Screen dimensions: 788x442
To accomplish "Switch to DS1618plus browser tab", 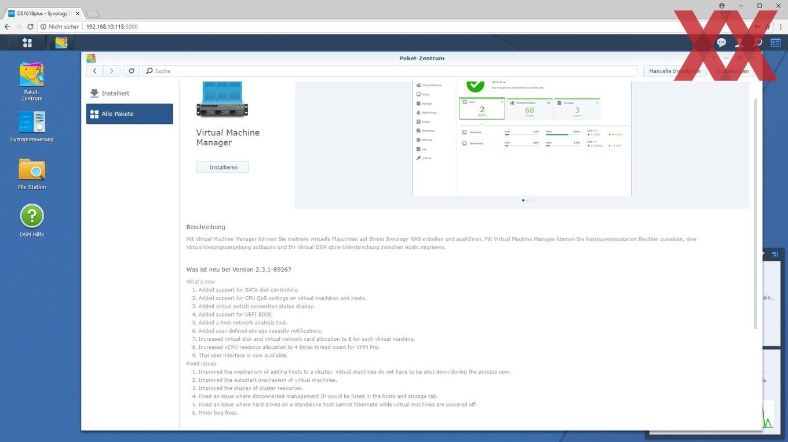I will point(42,13).
